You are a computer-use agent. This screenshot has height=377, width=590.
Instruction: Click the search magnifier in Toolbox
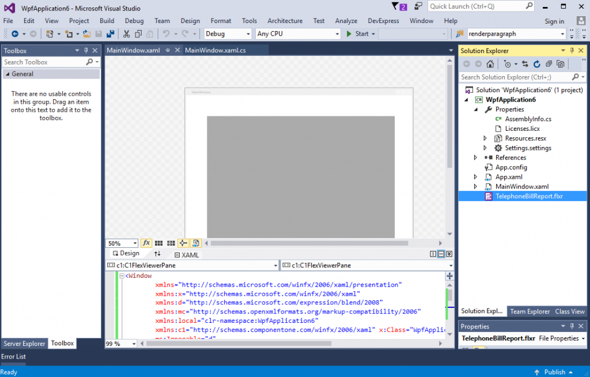tap(89, 62)
